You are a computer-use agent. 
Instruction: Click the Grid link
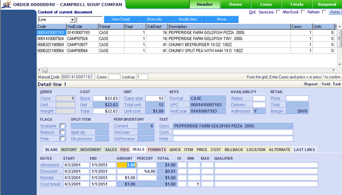pyautogui.click(x=252, y=12)
